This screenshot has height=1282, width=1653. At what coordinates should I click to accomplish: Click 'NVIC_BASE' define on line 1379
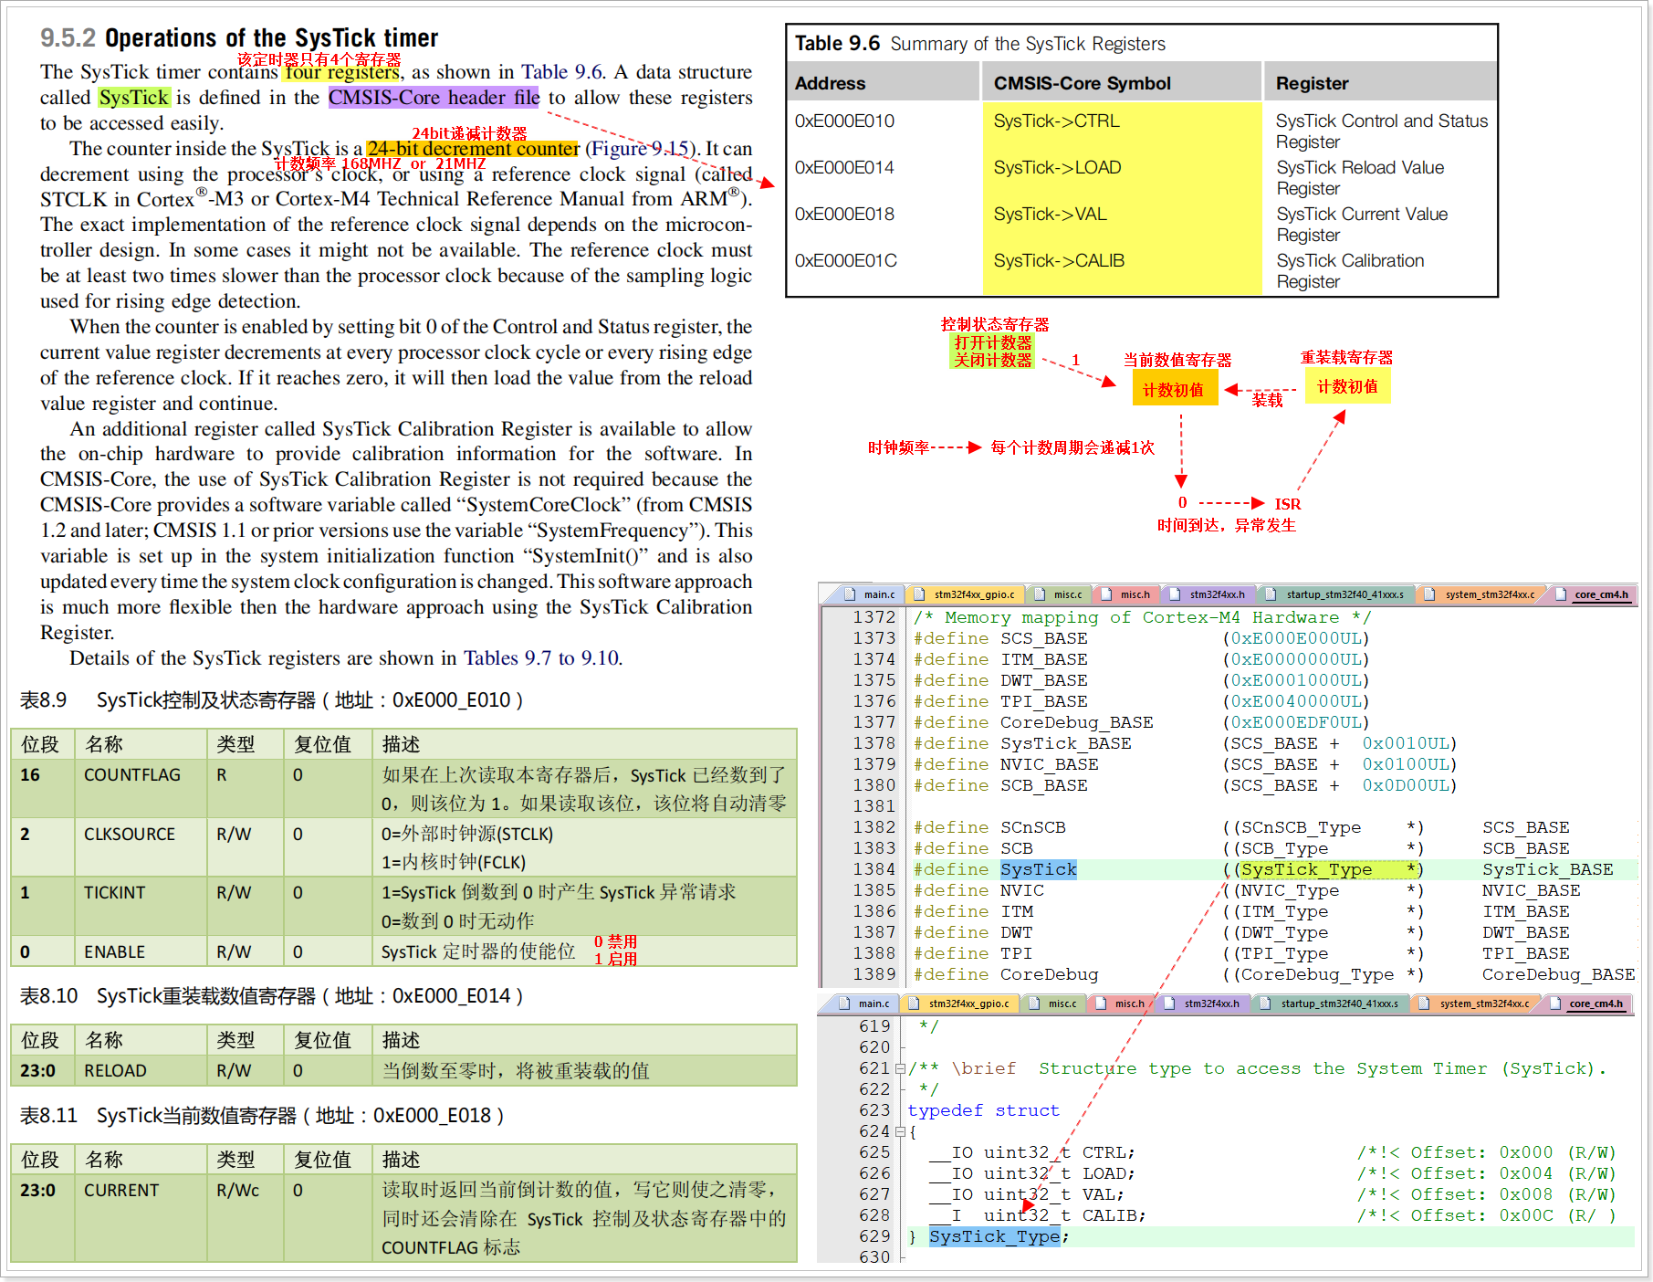[x=1050, y=764]
